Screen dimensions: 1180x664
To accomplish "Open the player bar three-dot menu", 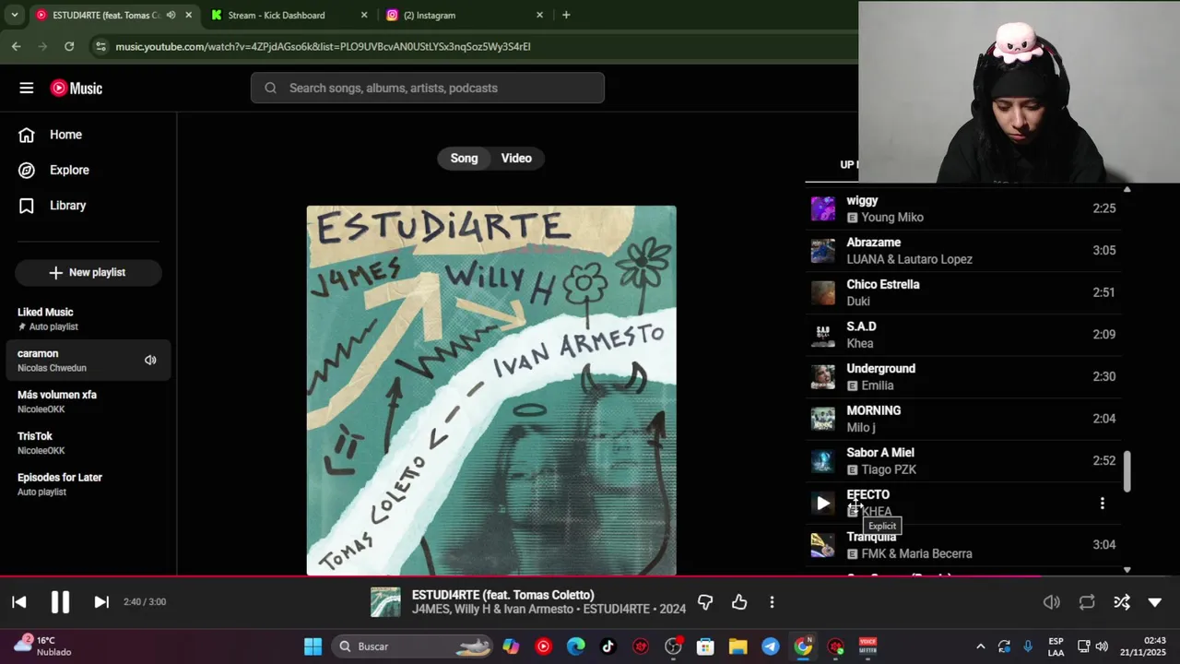I will click(772, 602).
